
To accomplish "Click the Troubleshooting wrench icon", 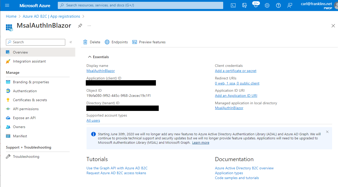I will [8, 157].
